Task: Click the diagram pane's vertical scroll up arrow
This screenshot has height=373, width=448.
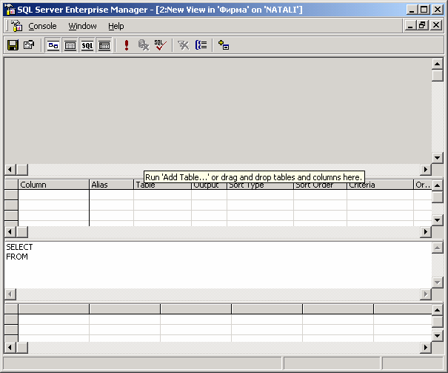Action: point(437,64)
